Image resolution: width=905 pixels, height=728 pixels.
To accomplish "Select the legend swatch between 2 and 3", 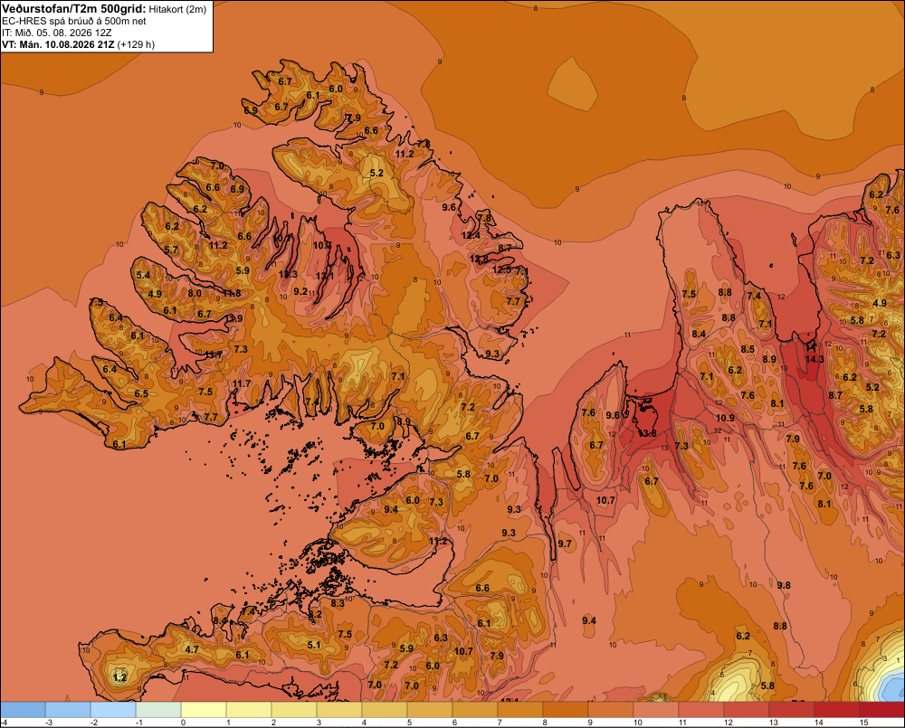I will click(x=294, y=710).
